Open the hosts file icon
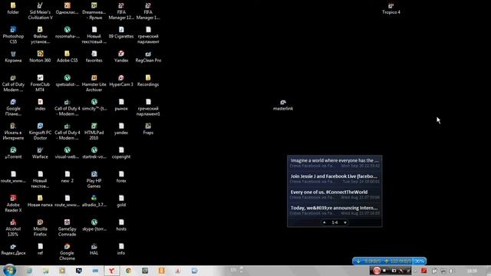 coord(121,225)
